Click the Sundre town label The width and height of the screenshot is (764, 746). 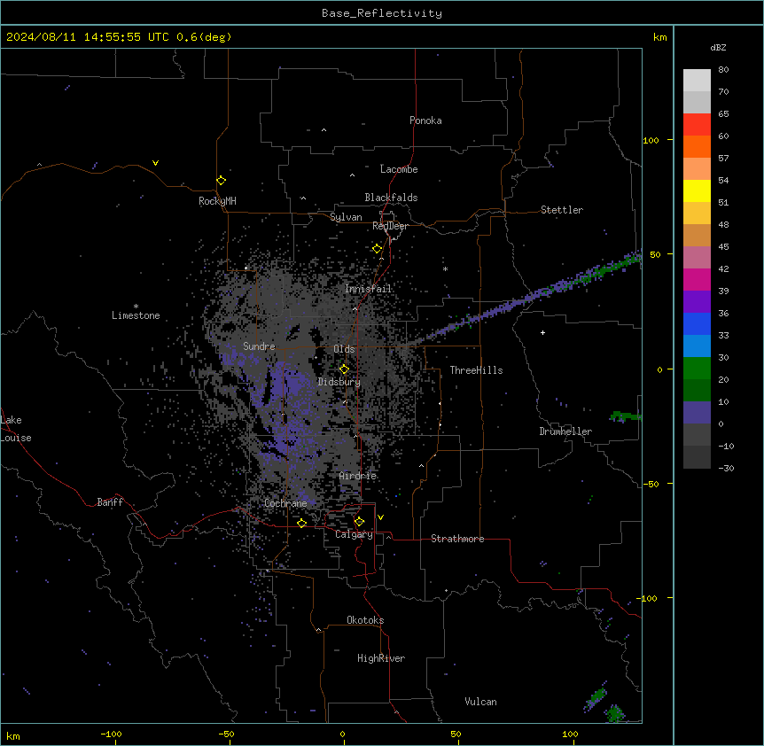pyautogui.click(x=259, y=346)
